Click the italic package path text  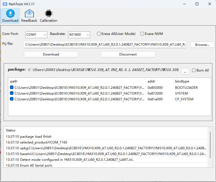103,70
